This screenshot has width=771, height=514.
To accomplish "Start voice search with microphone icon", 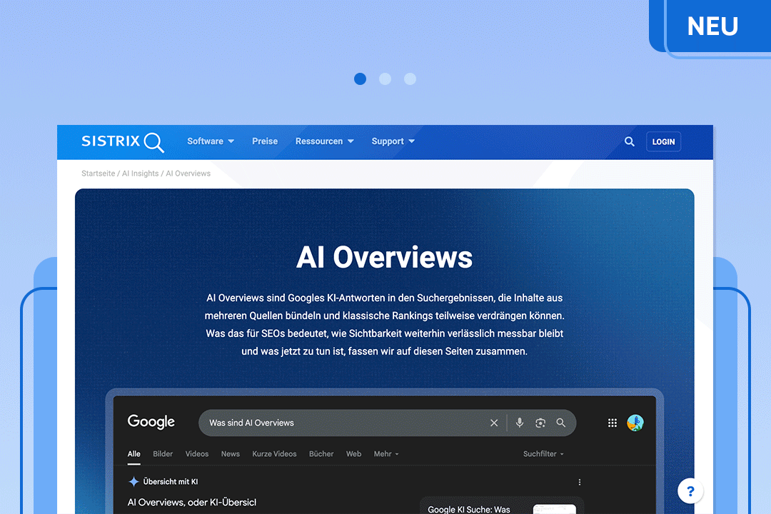I will (520, 423).
